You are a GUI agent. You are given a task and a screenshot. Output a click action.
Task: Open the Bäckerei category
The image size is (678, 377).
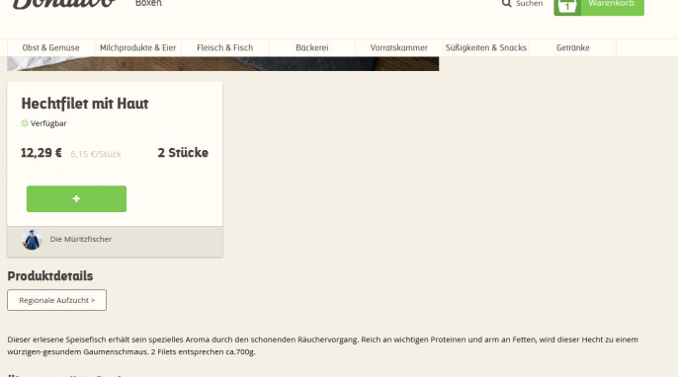[312, 47]
